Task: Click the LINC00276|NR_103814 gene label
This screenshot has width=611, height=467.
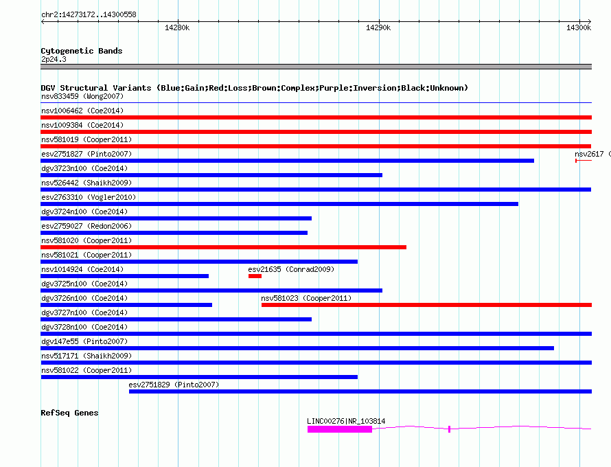Action: click(x=346, y=422)
